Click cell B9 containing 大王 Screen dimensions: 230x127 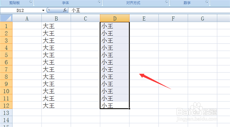coord(56,83)
